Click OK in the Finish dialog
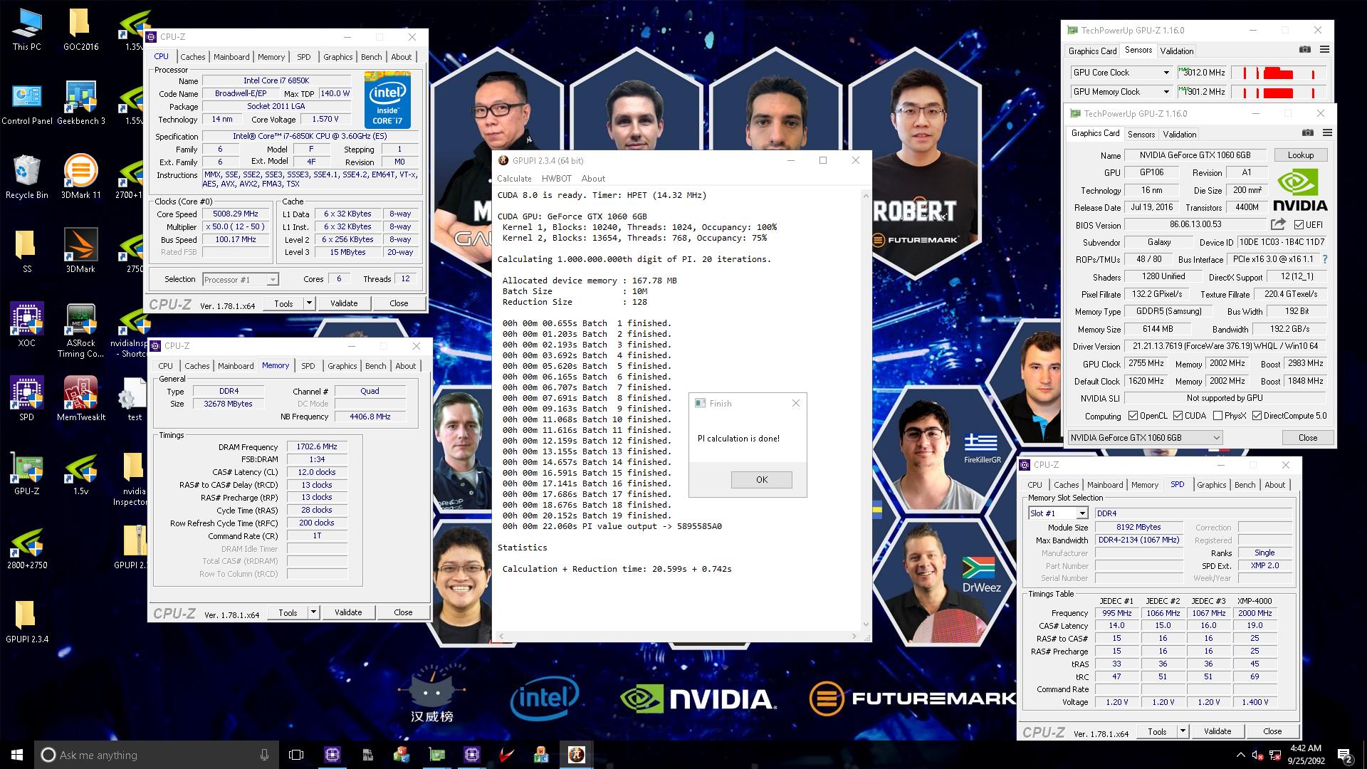This screenshot has height=769, width=1367. (x=761, y=479)
